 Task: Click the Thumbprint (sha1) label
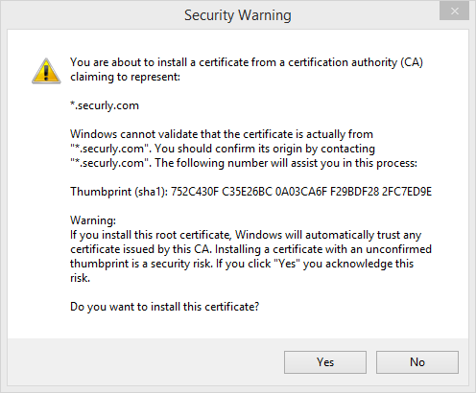coord(119,192)
